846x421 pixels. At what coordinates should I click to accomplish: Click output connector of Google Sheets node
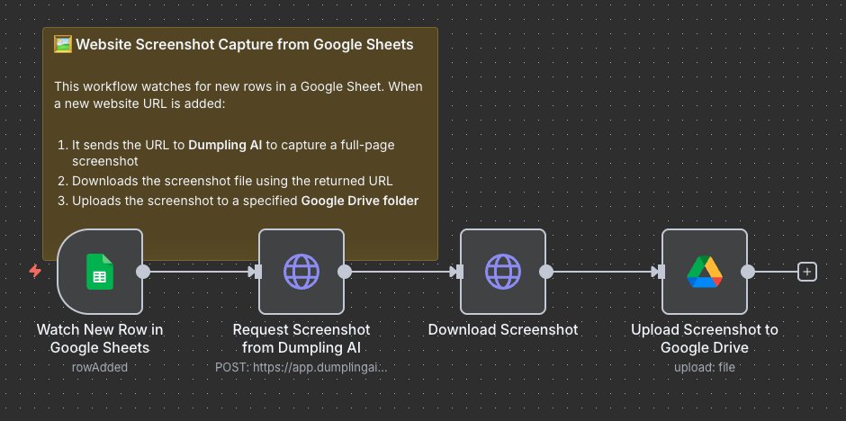pyautogui.click(x=143, y=272)
